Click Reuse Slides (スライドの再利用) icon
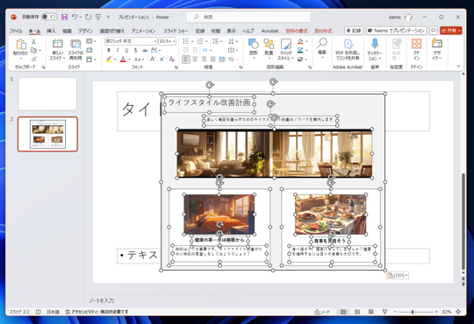The height and width of the screenshot is (324, 474). (75, 44)
